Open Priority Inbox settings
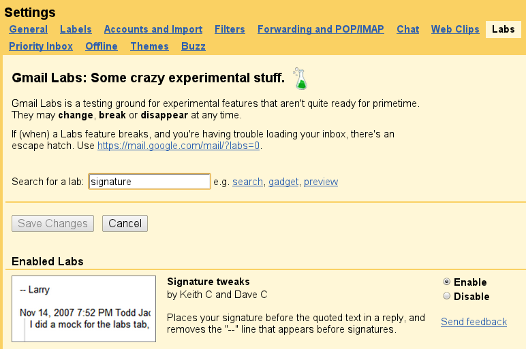 (x=41, y=46)
